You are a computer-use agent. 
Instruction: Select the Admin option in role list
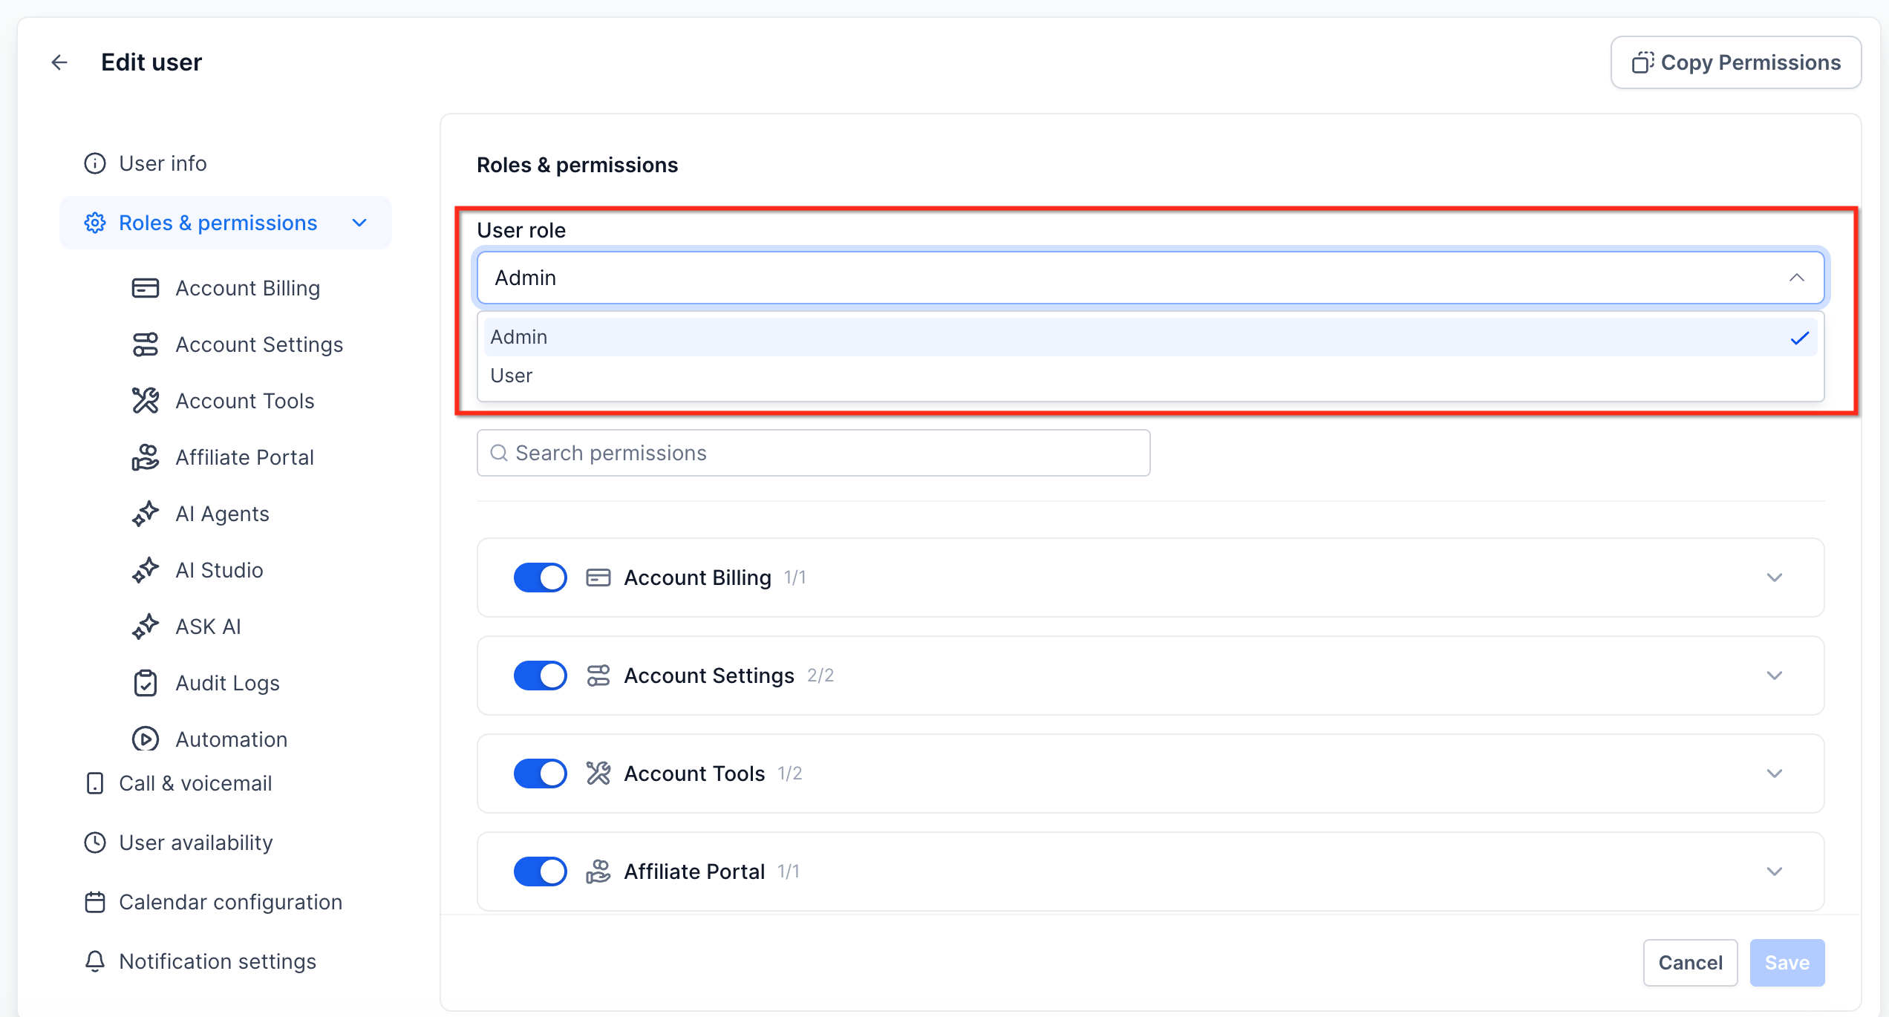coord(1150,337)
